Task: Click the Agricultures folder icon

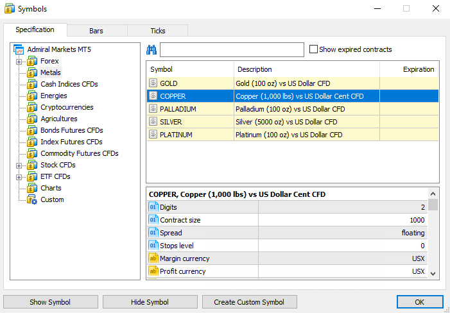Action: click(x=32, y=119)
